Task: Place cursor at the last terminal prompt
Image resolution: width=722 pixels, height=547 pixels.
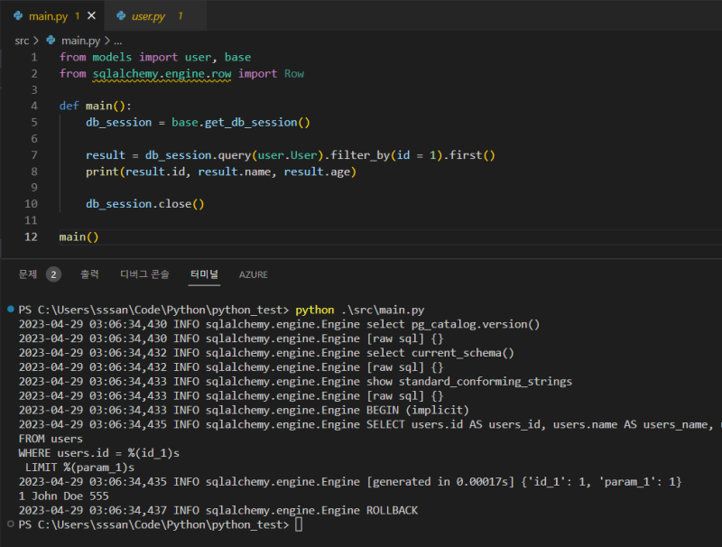Action: (x=299, y=524)
